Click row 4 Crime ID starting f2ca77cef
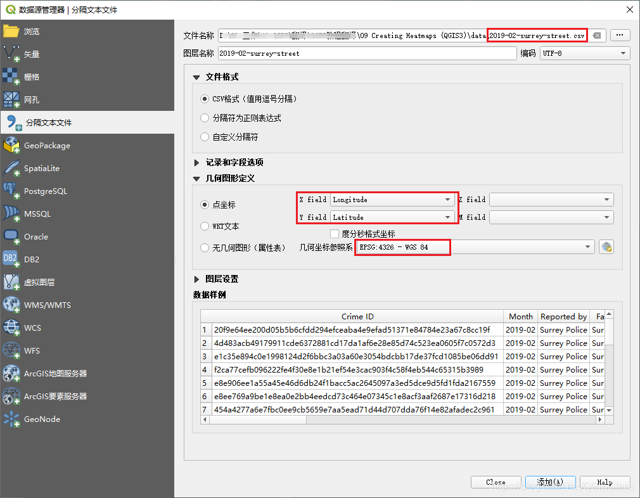The width and height of the screenshot is (640, 498). tap(357, 370)
